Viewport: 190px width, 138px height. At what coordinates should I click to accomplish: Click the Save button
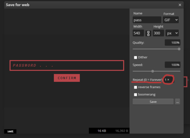pos(153,101)
